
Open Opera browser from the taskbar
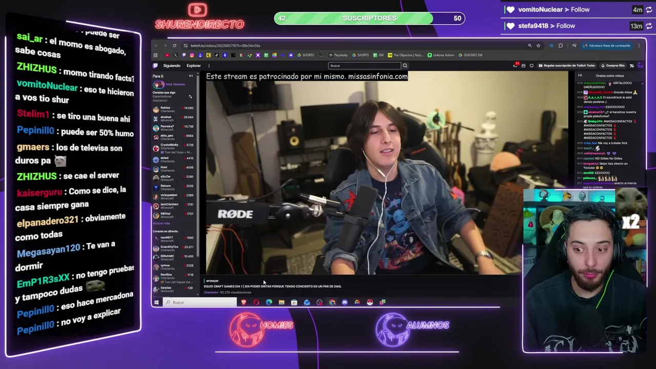(x=256, y=302)
